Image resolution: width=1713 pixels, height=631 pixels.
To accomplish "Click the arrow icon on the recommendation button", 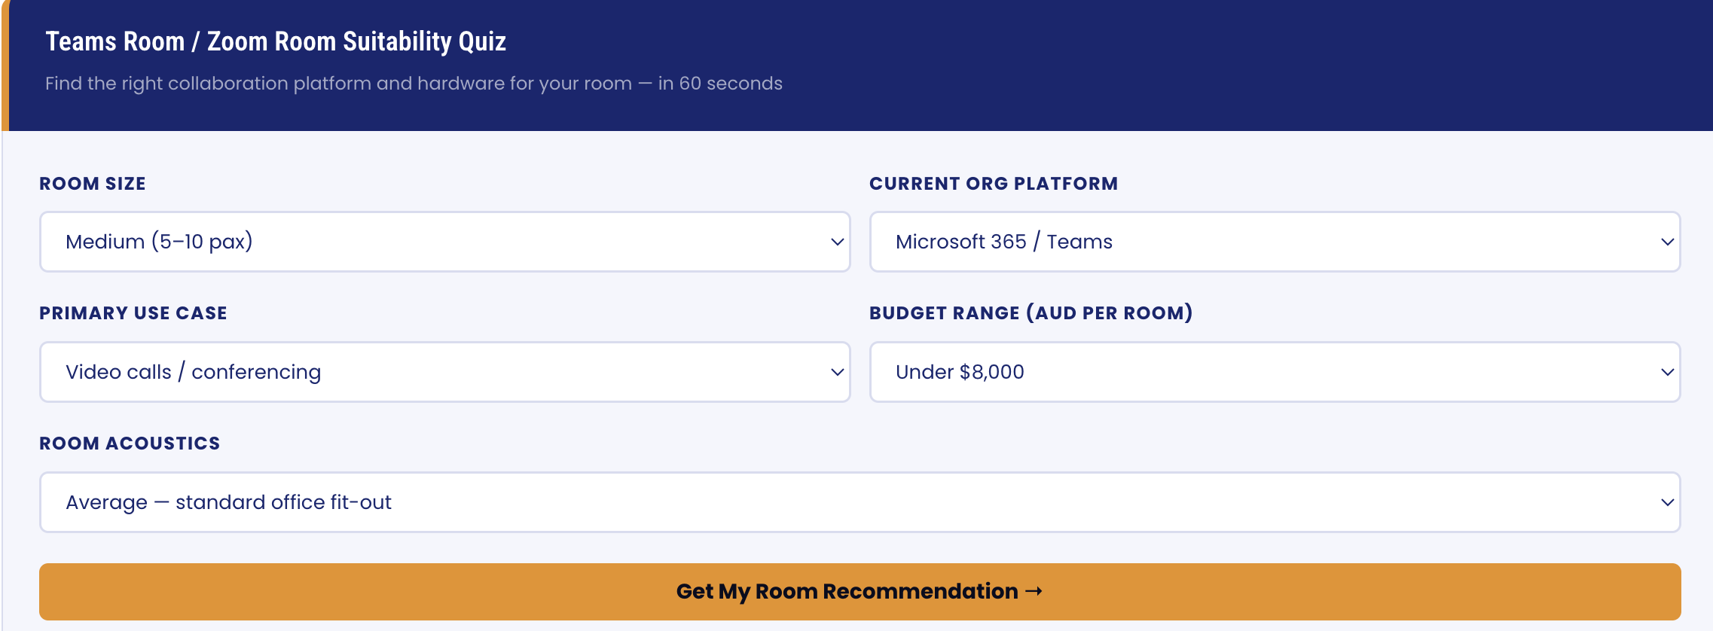I will pyautogui.click(x=1034, y=591).
